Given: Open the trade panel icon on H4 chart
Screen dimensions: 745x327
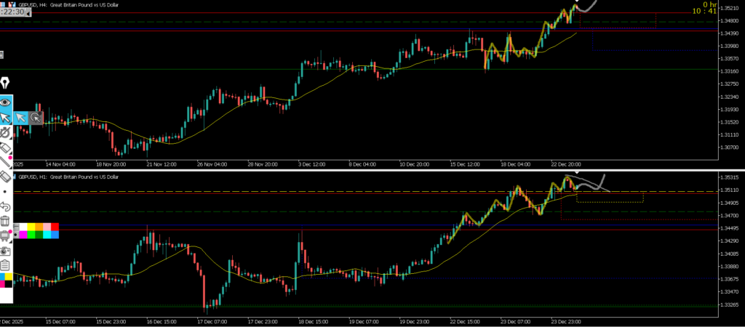Looking at the screenshot, I should click(2, 54).
